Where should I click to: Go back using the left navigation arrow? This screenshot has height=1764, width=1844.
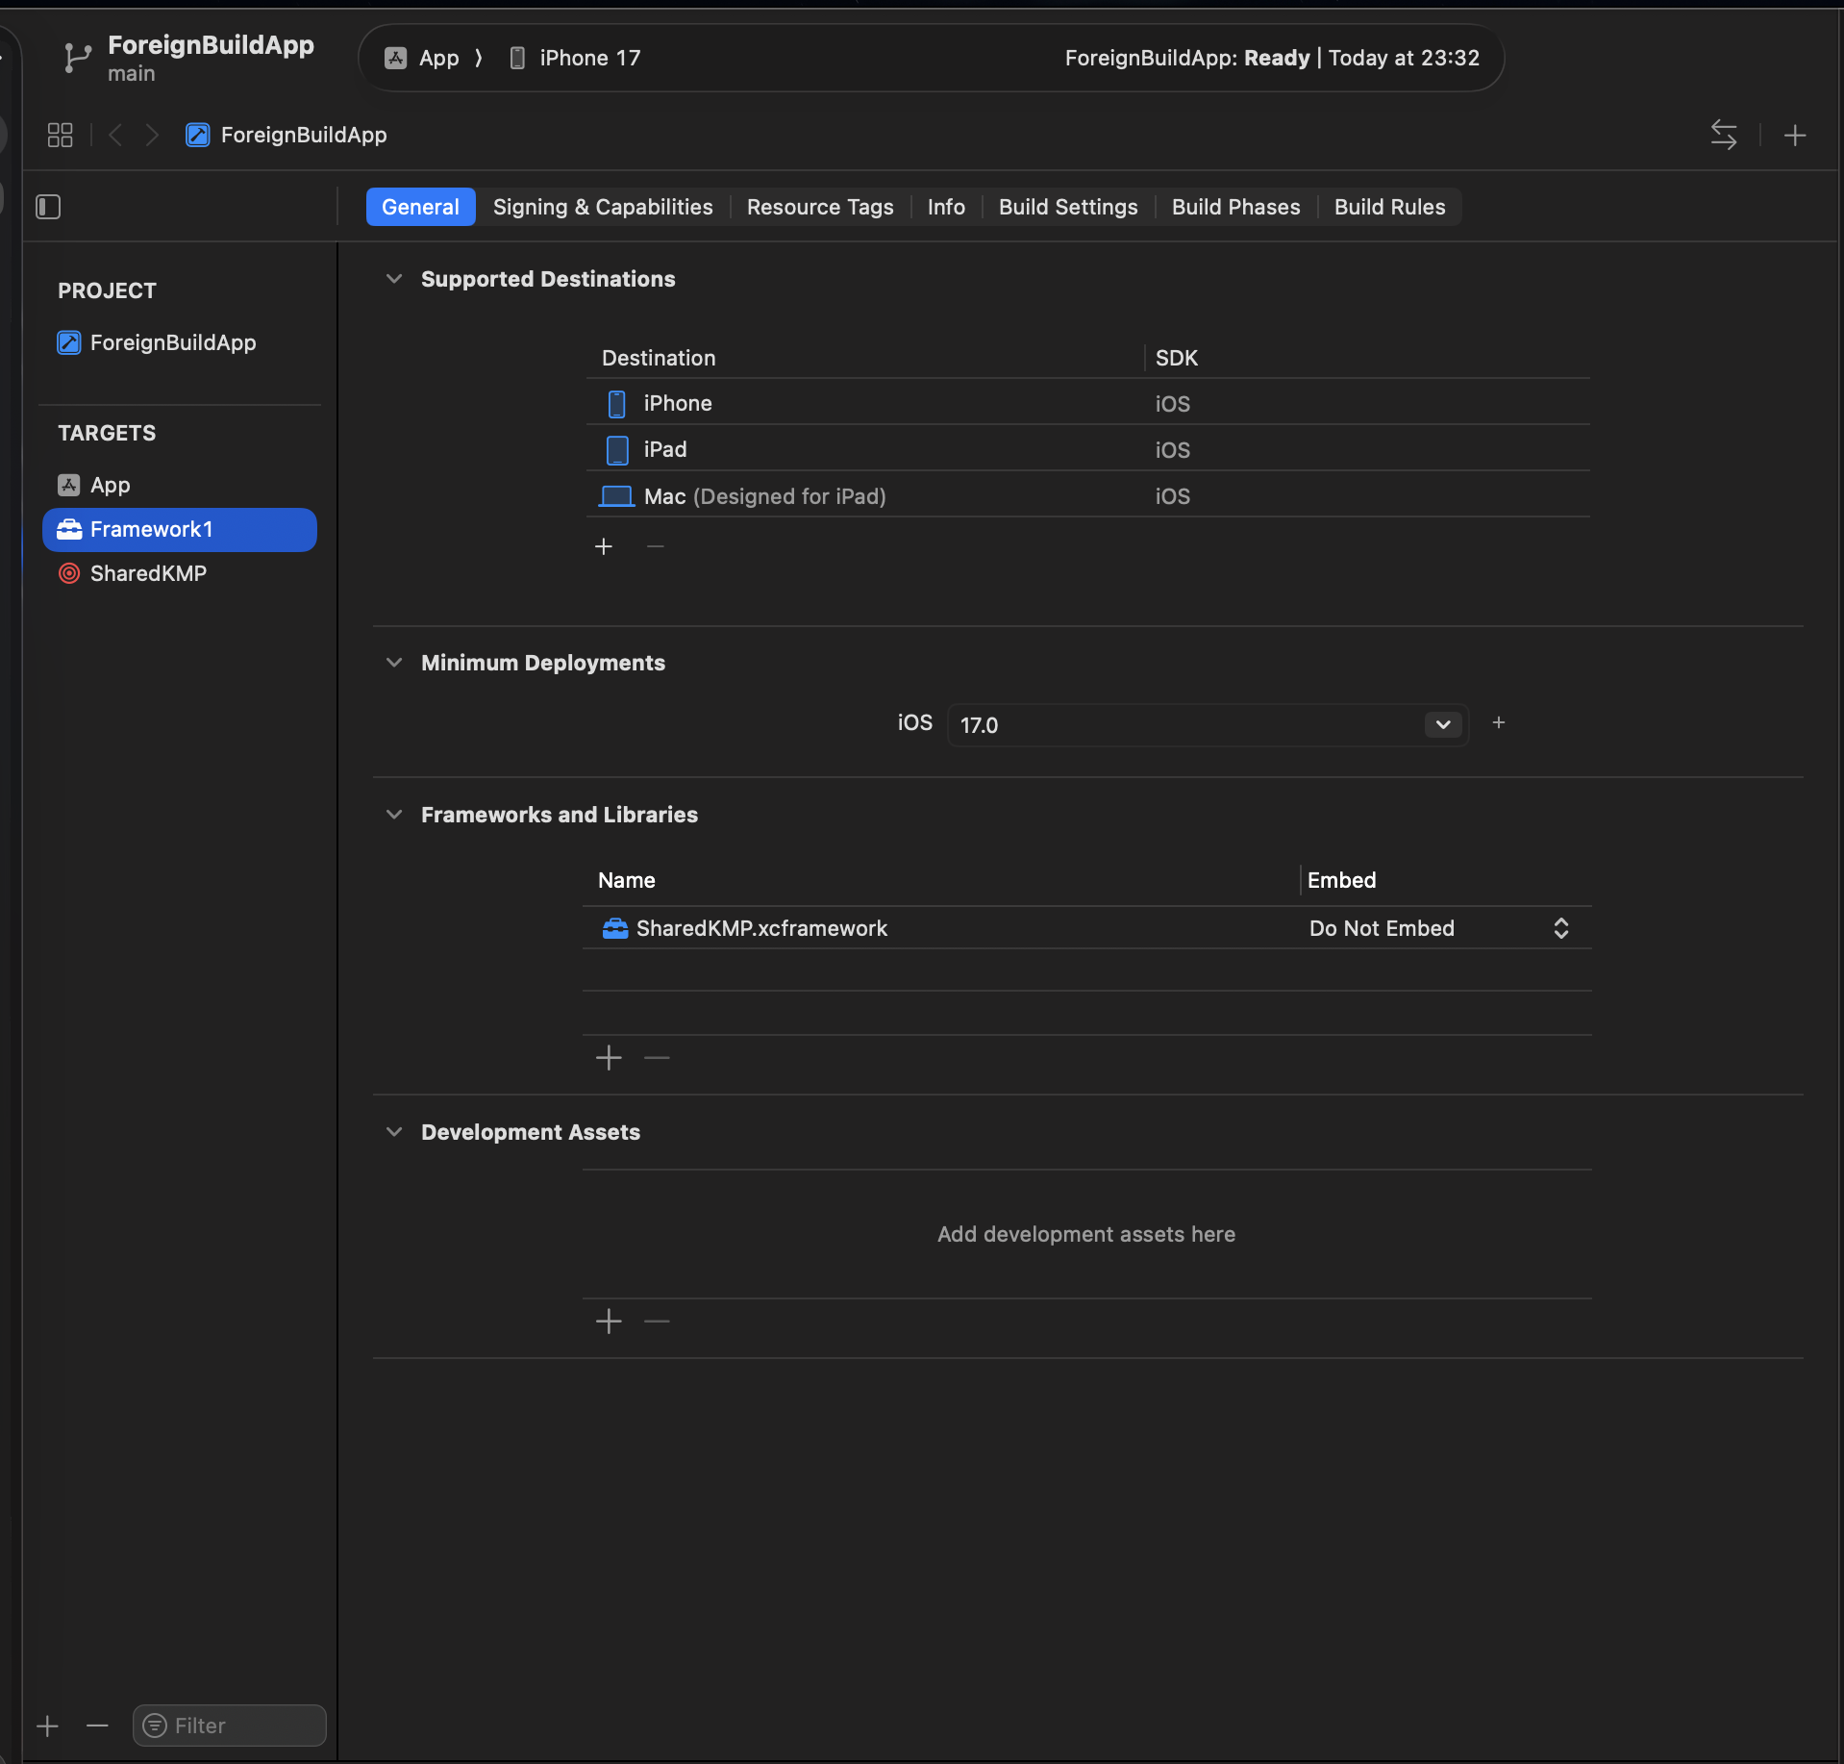[115, 135]
